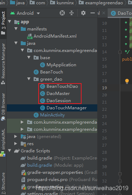The width and height of the screenshot is (132, 195).
Task: Click the gradle-wrapper.properties file icon
Action: point(23,172)
